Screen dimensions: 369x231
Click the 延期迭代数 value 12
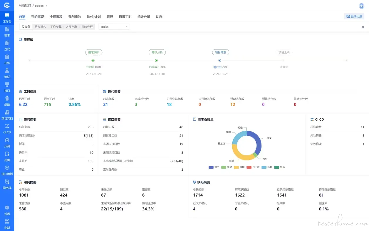233,104
